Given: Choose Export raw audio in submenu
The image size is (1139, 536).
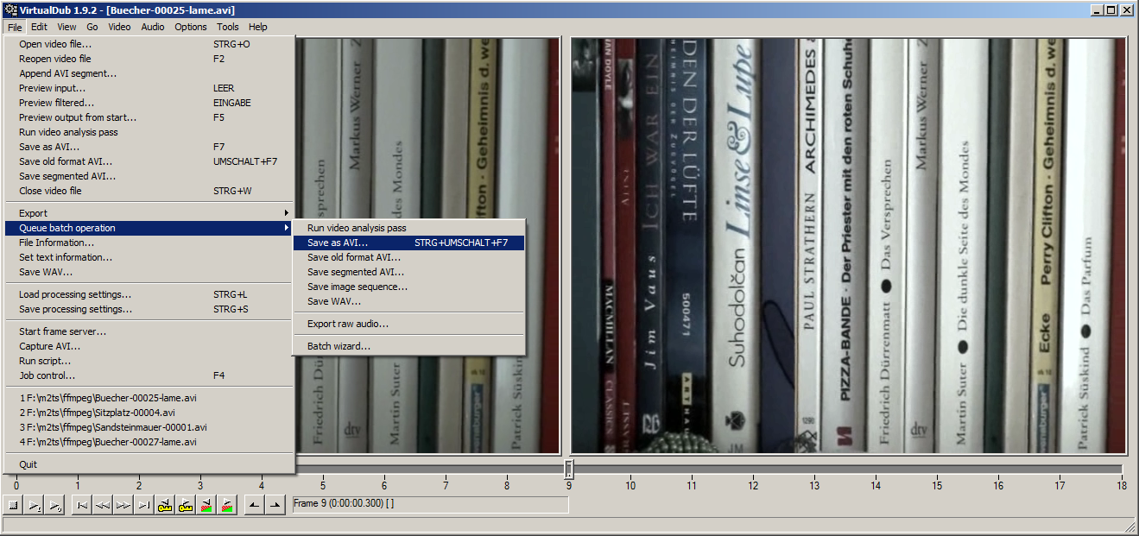Looking at the screenshot, I should [409, 324].
